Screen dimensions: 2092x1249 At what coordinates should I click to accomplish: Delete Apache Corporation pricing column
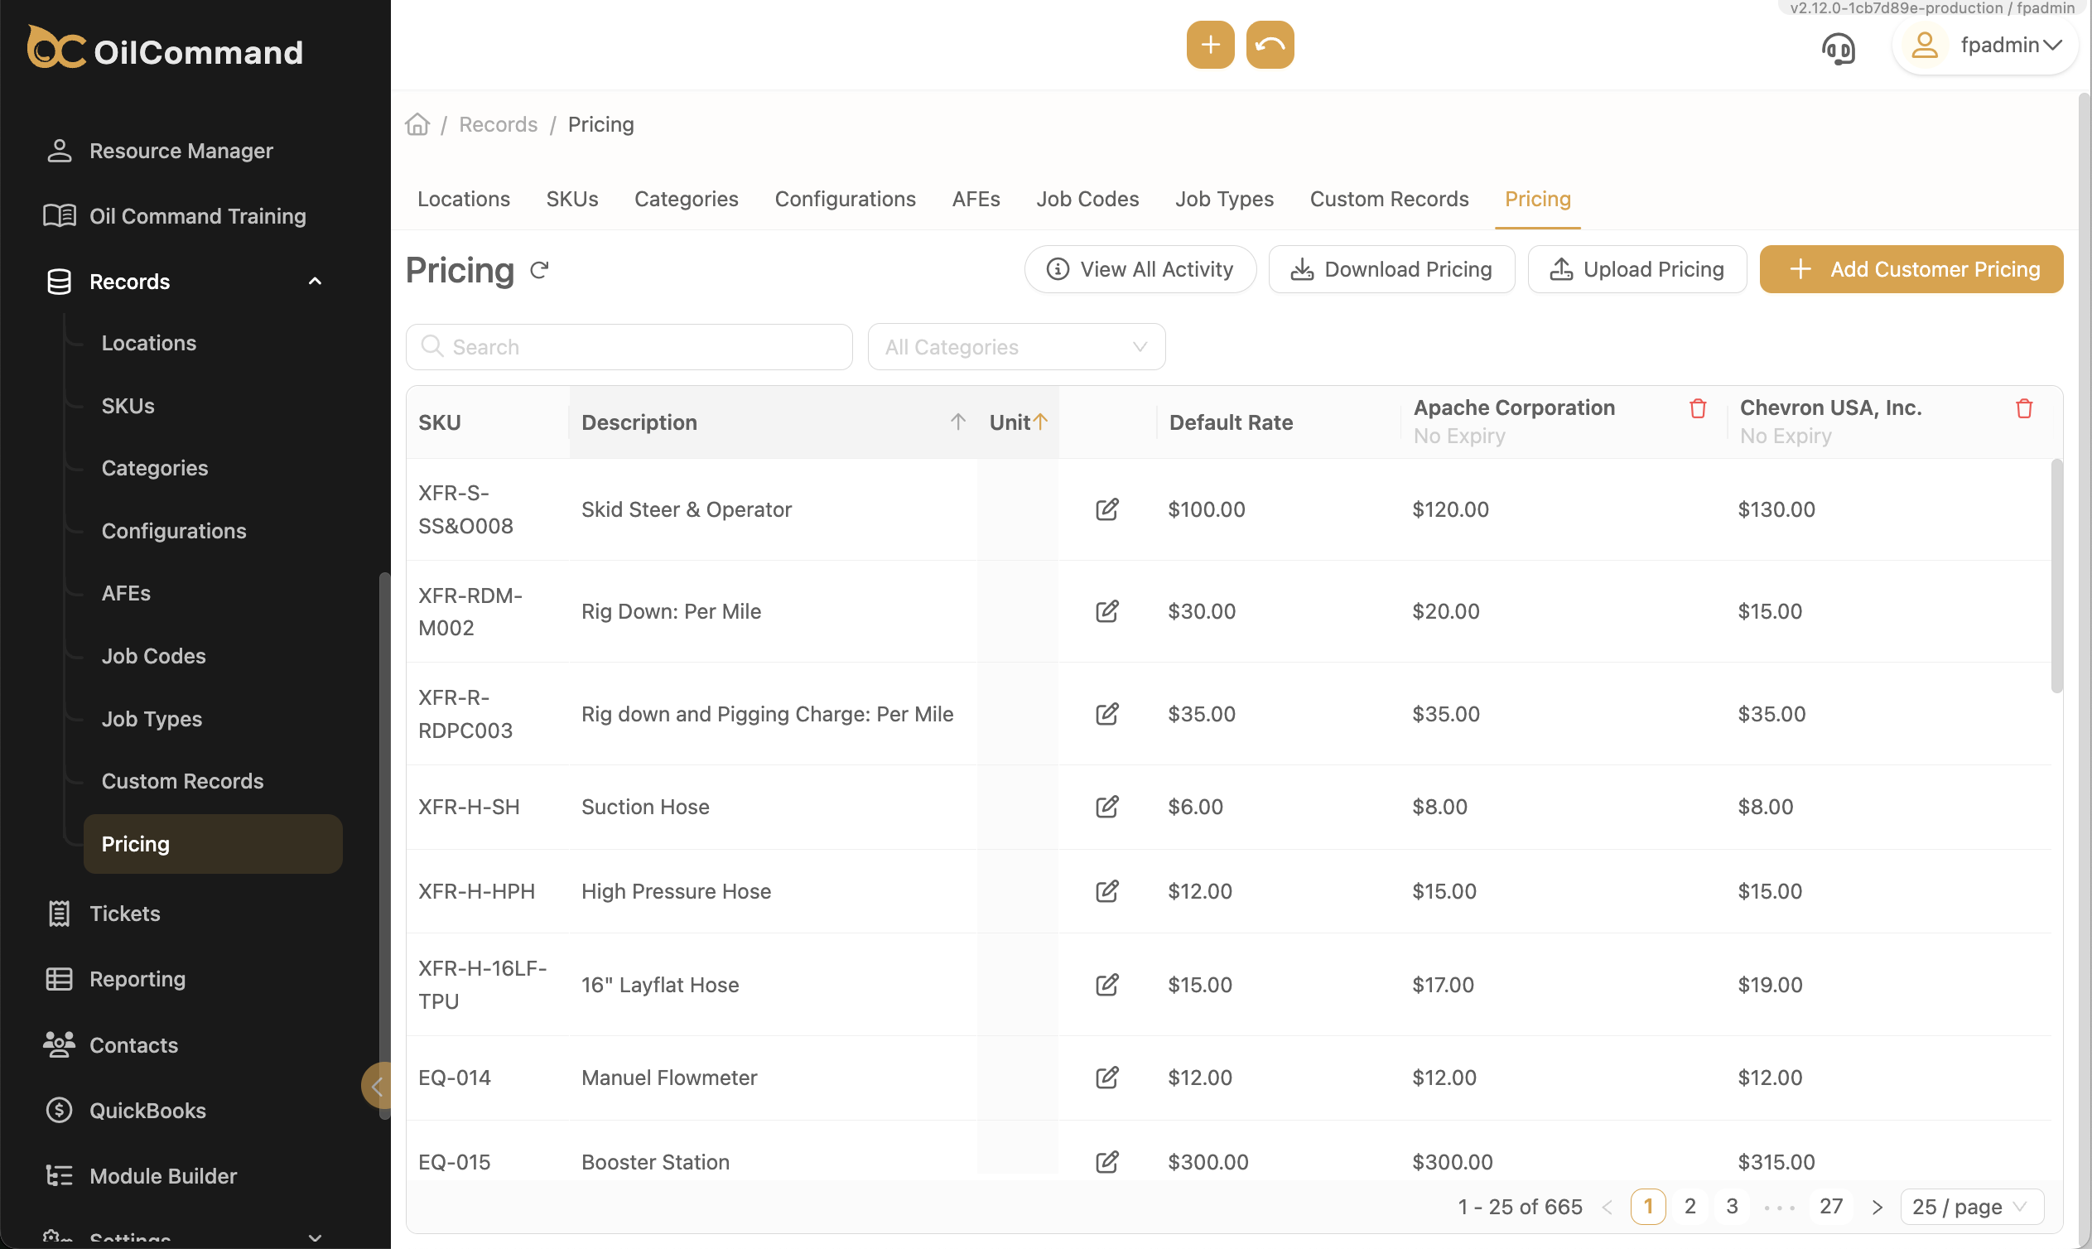click(x=1697, y=408)
